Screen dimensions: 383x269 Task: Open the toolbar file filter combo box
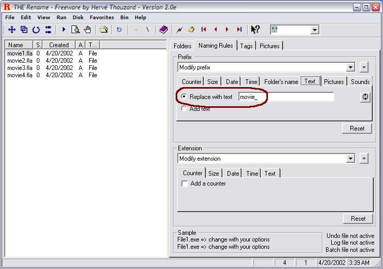pyautogui.click(x=315, y=30)
